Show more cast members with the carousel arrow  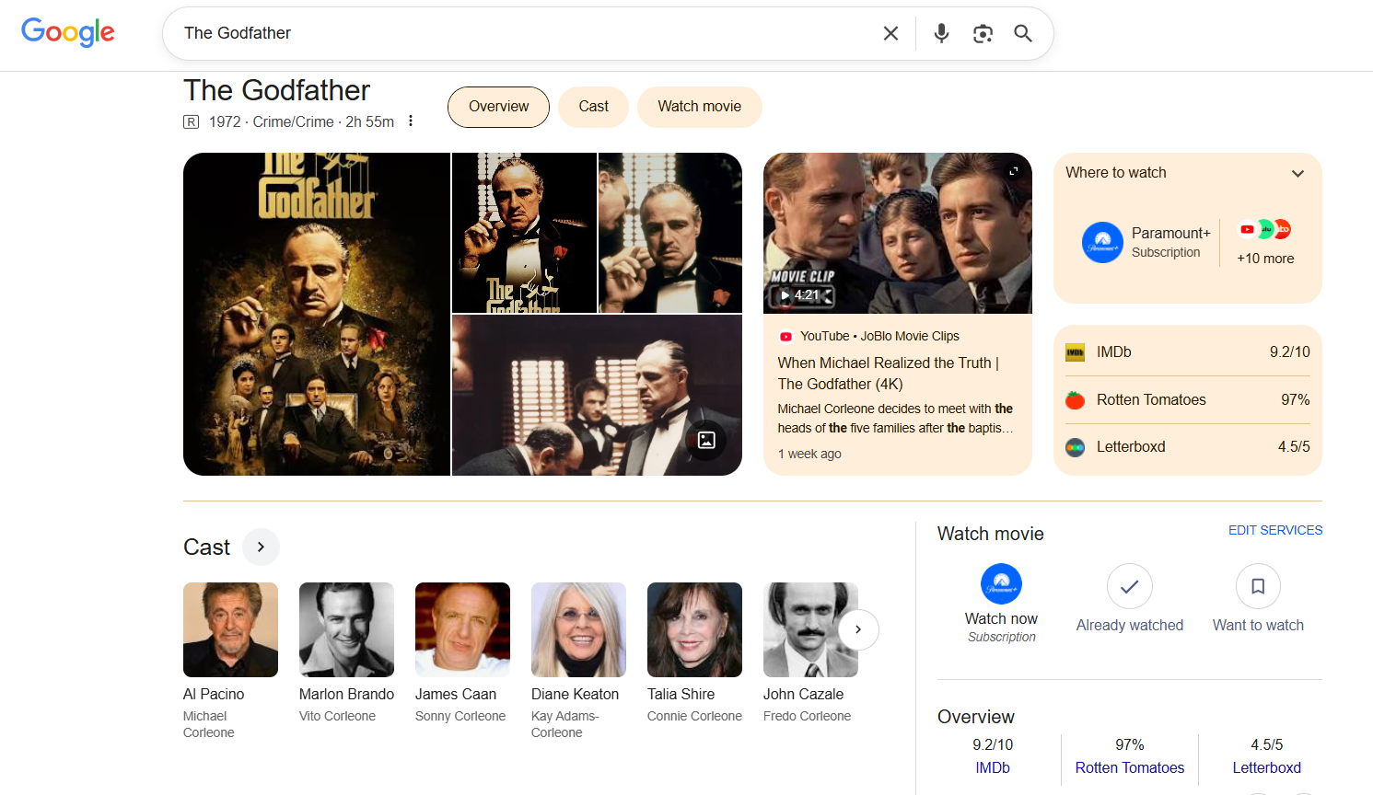point(858,629)
